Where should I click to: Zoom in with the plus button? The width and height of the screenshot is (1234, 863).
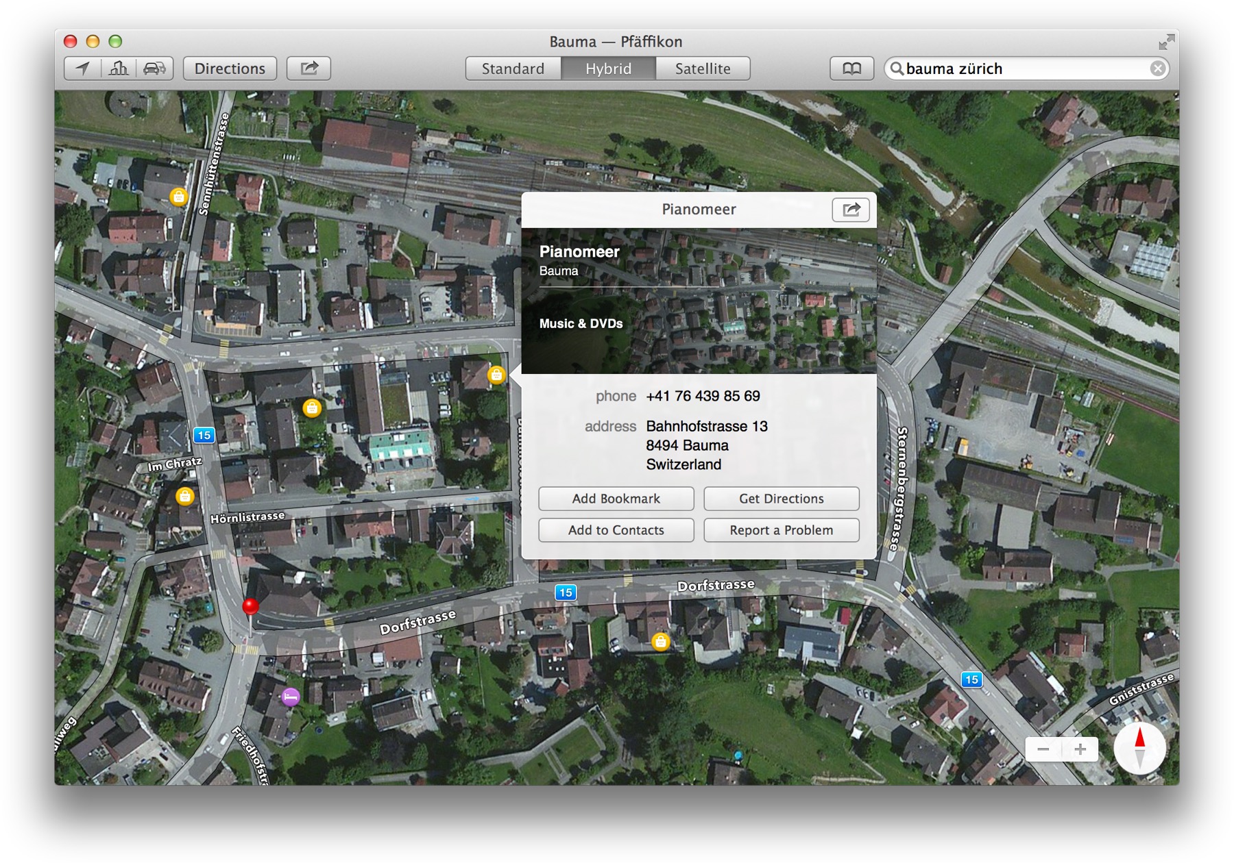(1080, 749)
